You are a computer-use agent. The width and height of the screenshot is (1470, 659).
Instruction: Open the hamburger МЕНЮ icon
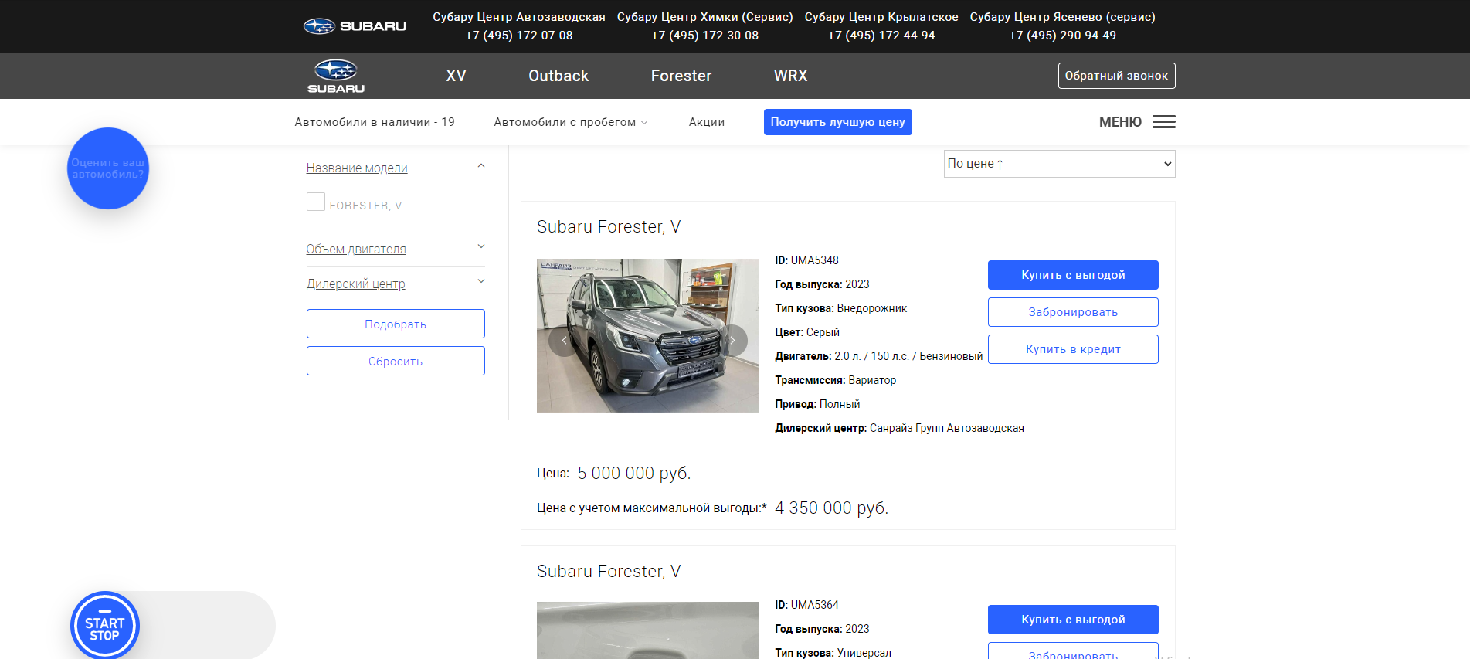coord(1163,122)
